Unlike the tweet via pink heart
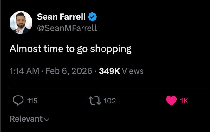The image size is (210, 132). 171,101
